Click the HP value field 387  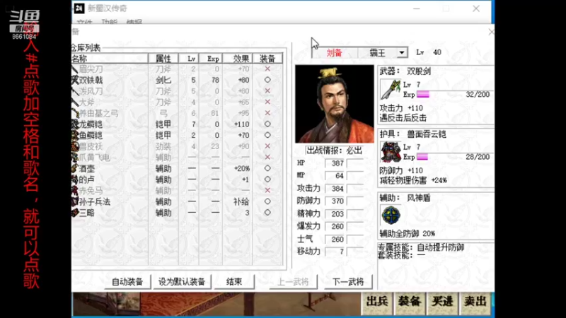click(x=335, y=163)
